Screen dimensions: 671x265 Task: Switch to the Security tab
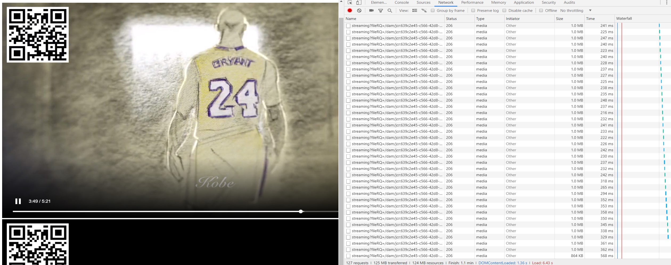coord(549,2)
